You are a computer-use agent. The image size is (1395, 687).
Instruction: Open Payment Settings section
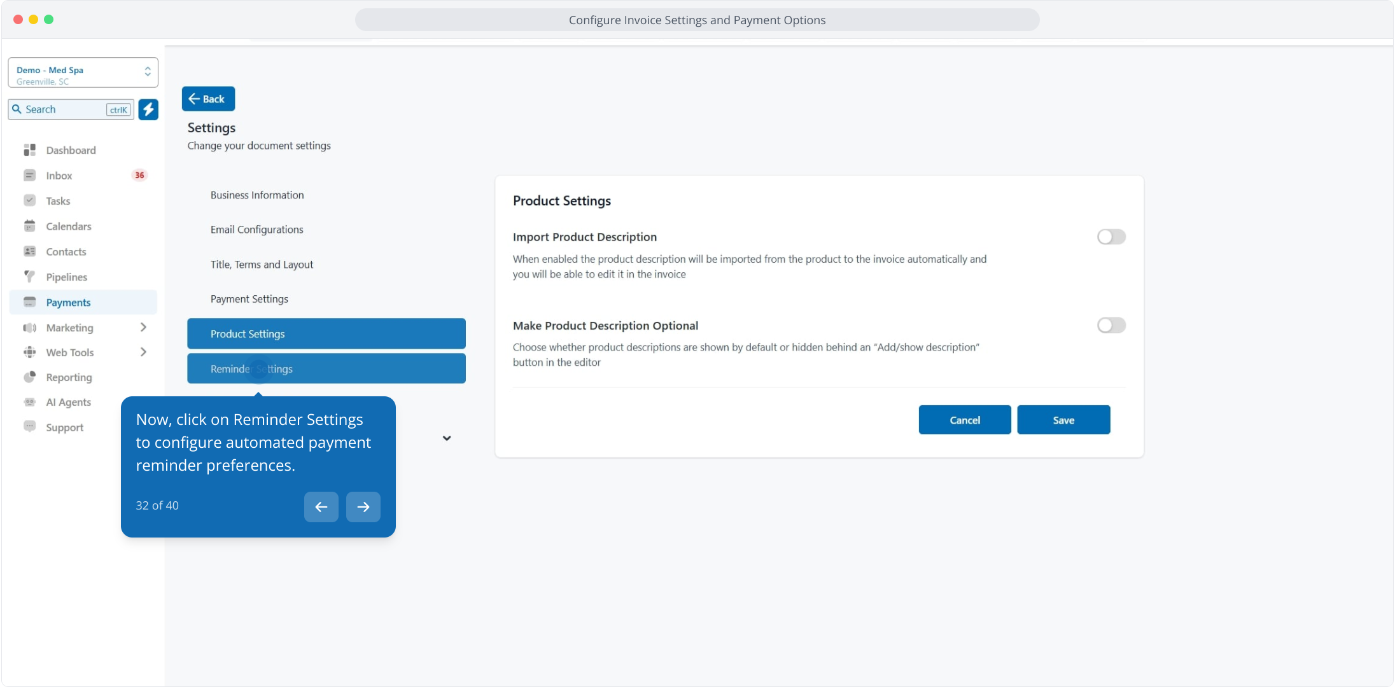coord(249,299)
